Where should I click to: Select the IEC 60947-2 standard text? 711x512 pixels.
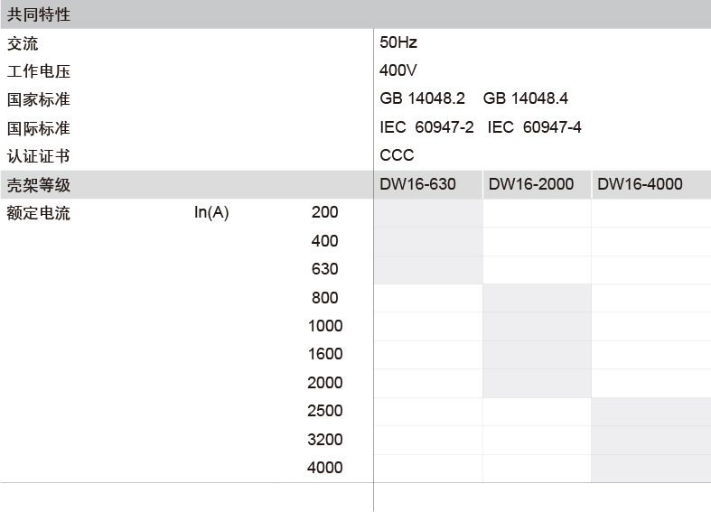[x=426, y=127]
